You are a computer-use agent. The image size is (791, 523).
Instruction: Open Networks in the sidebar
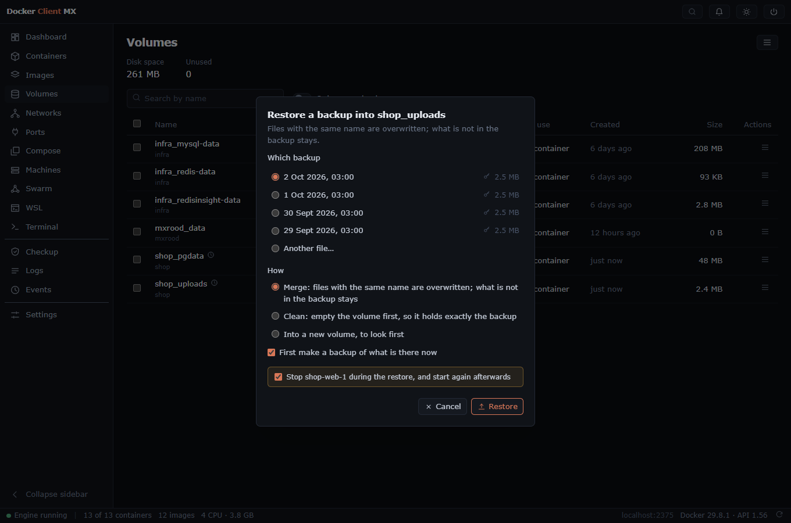click(x=56, y=113)
